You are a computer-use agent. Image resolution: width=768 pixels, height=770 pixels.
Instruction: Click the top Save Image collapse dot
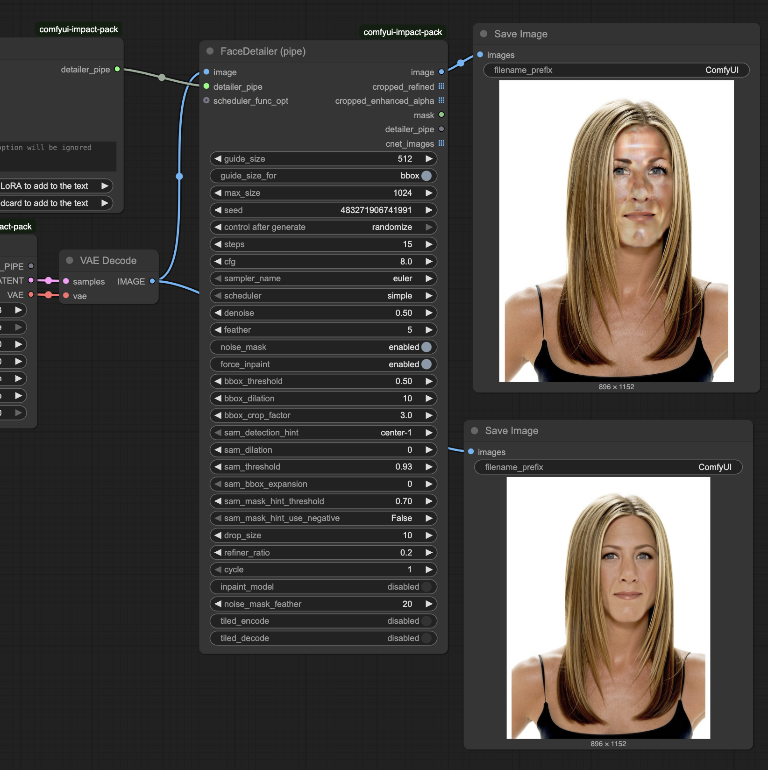coord(484,34)
